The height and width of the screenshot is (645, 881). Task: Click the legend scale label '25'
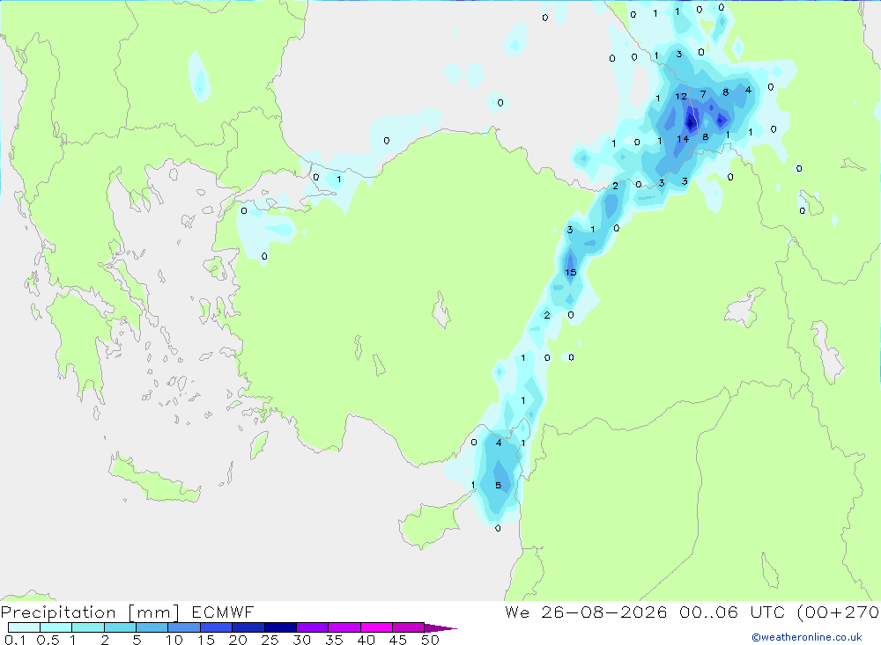coord(270,640)
